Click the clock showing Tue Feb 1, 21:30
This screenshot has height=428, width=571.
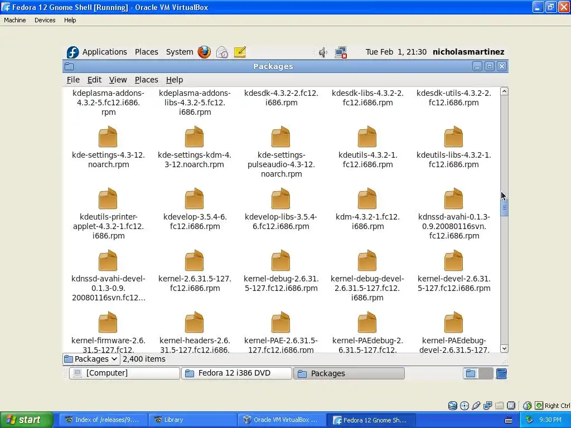(x=396, y=52)
